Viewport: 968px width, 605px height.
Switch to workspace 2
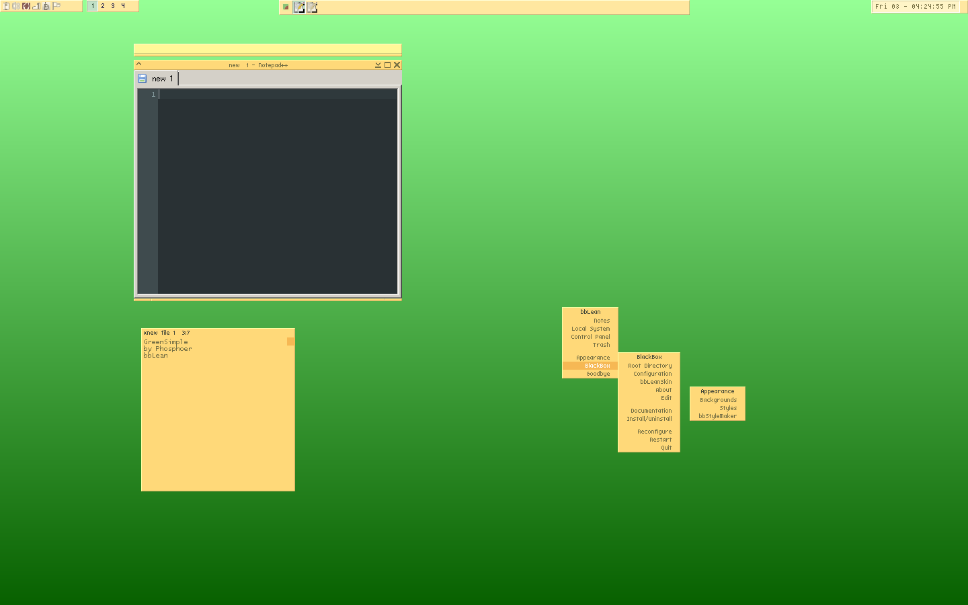pos(103,6)
